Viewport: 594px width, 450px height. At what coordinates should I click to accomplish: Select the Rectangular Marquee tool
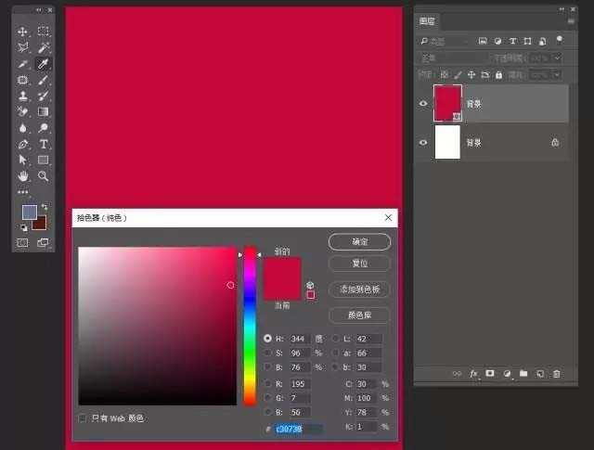tap(44, 32)
